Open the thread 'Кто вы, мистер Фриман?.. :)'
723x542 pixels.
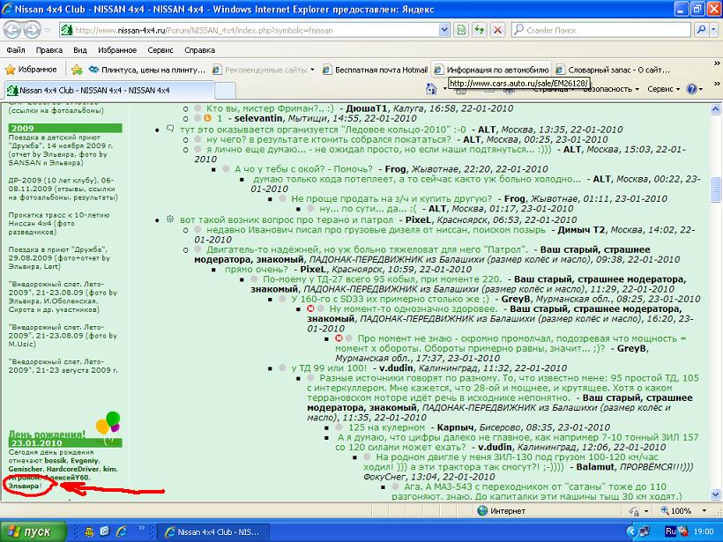(x=270, y=108)
